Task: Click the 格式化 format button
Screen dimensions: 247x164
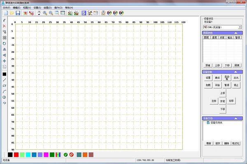Action: tap(235, 143)
